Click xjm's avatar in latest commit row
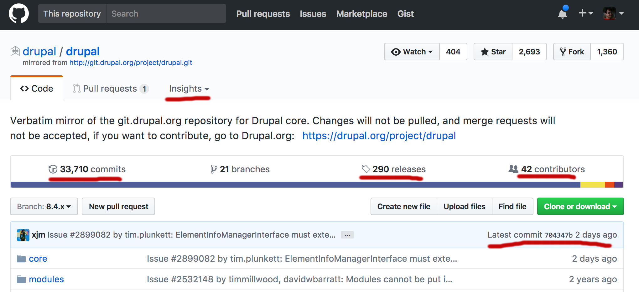Image resolution: width=639 pixels, height=292 pixels. coord(23,235)
